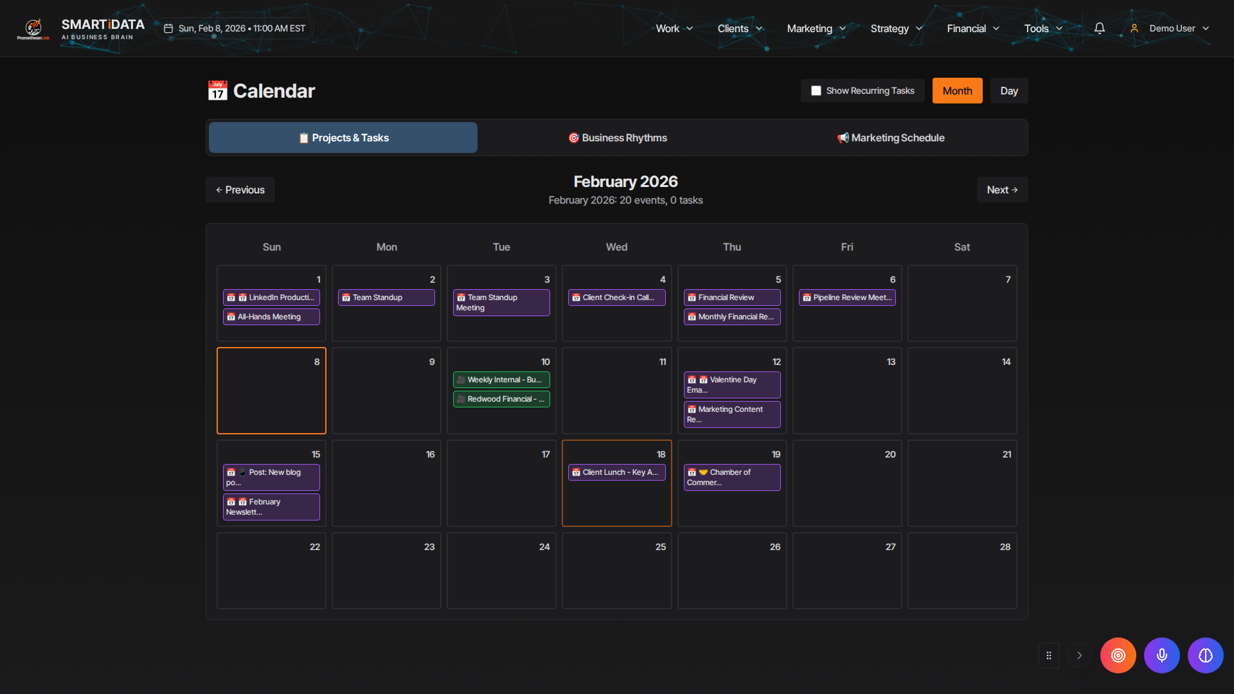Click the target icon floating action button
Screen dimensions: 1234x694
tap(1118, 655)
